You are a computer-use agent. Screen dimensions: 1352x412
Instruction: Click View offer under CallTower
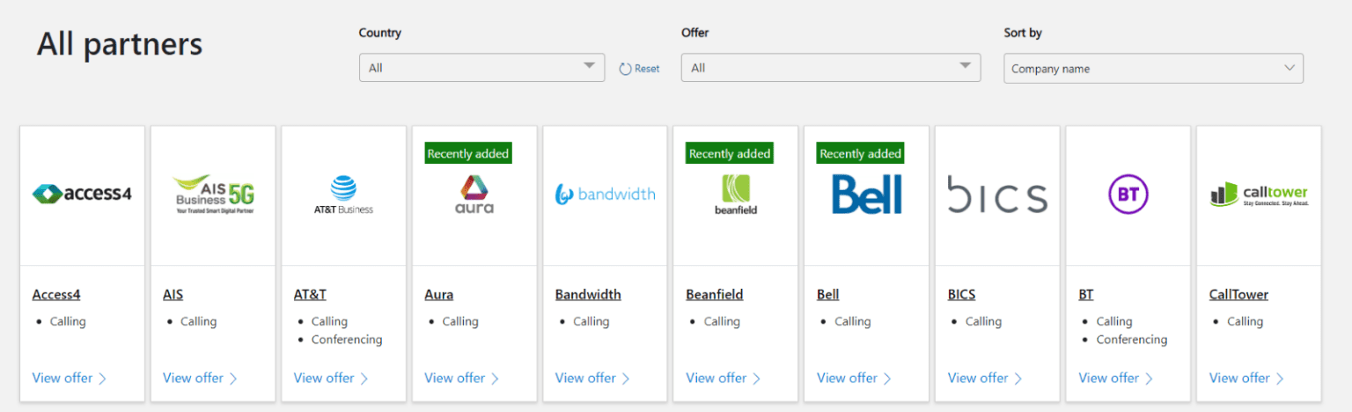[x=1245, y=378]
